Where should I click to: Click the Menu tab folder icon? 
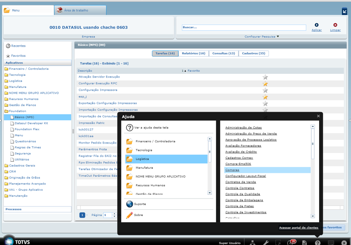(7, 10)
